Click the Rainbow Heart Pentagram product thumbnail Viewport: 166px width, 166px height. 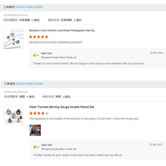coord(13,39)
